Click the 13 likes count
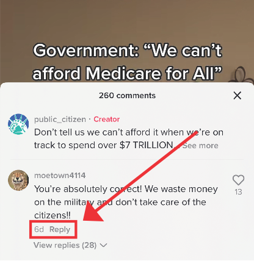Viewport: 254px width, 261px height. click(x=238, y=192)
